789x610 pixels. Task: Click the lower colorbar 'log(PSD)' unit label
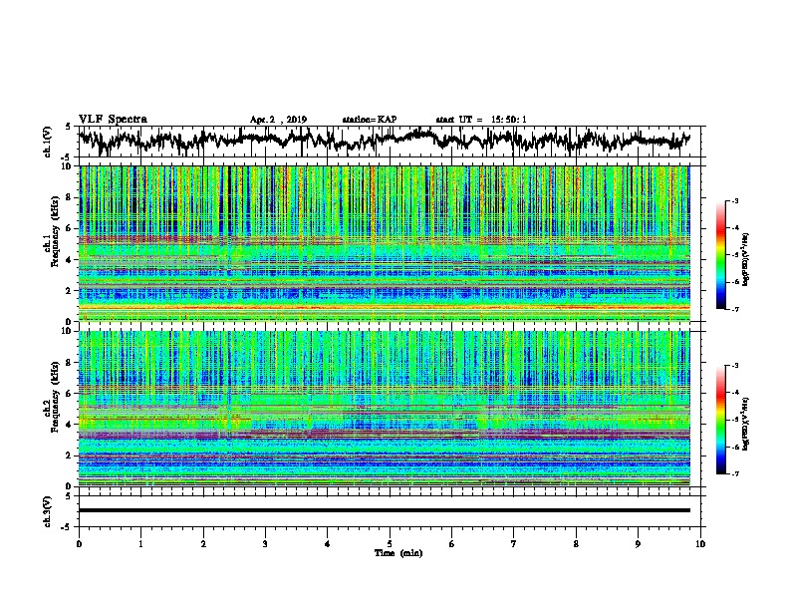[x=746, y=424]
